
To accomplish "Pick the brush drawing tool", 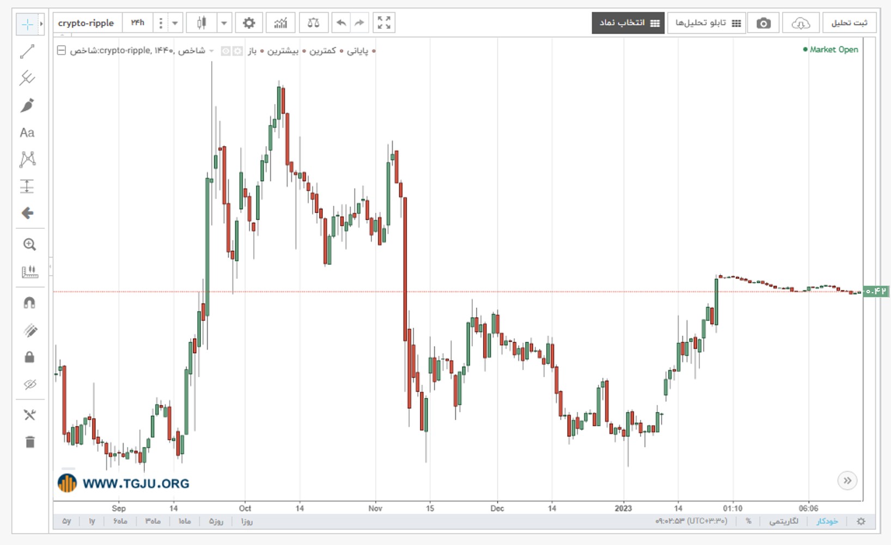I will (27, 105).
